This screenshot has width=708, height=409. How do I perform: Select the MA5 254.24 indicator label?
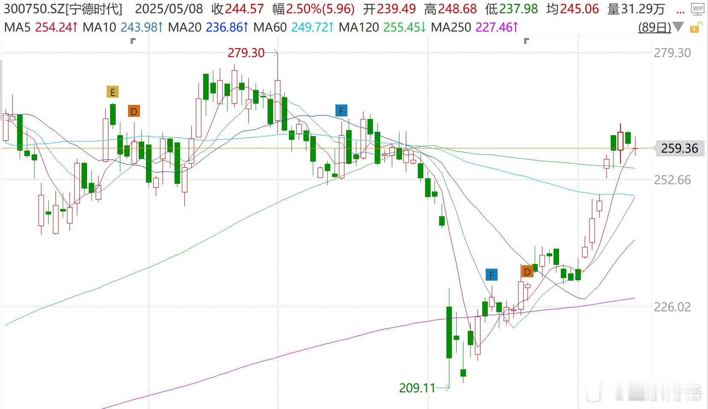(41, 28)
